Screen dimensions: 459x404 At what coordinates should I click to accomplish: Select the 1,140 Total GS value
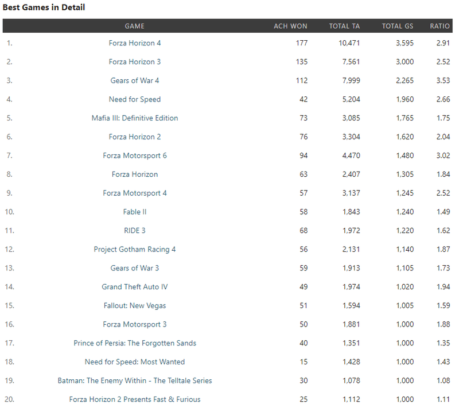coord(405,249)
